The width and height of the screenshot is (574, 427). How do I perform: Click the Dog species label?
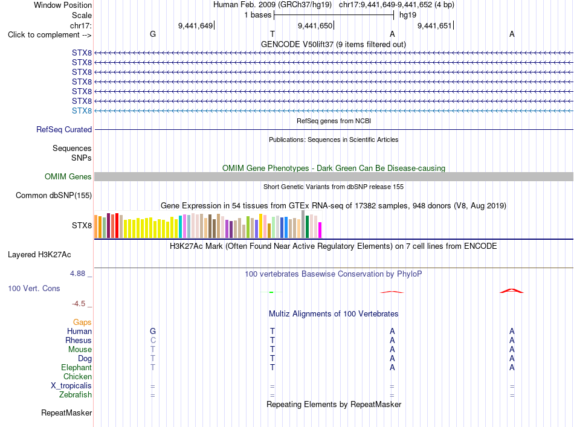pyautogui.click(x=85, y=359)
